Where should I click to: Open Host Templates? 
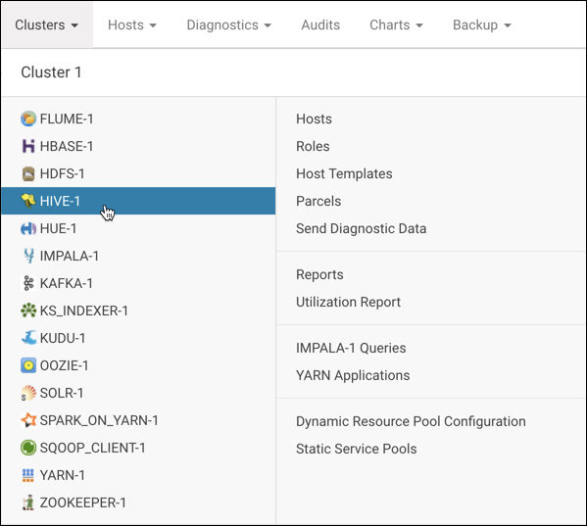pos(344,174)
